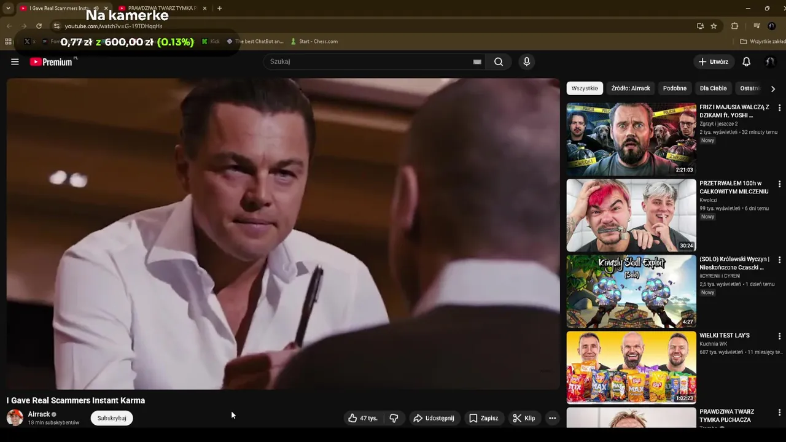Click video title I Gave Real Scammers Instant Karma
This screenshot has height=442, width=786.
(x=76, y=400)
